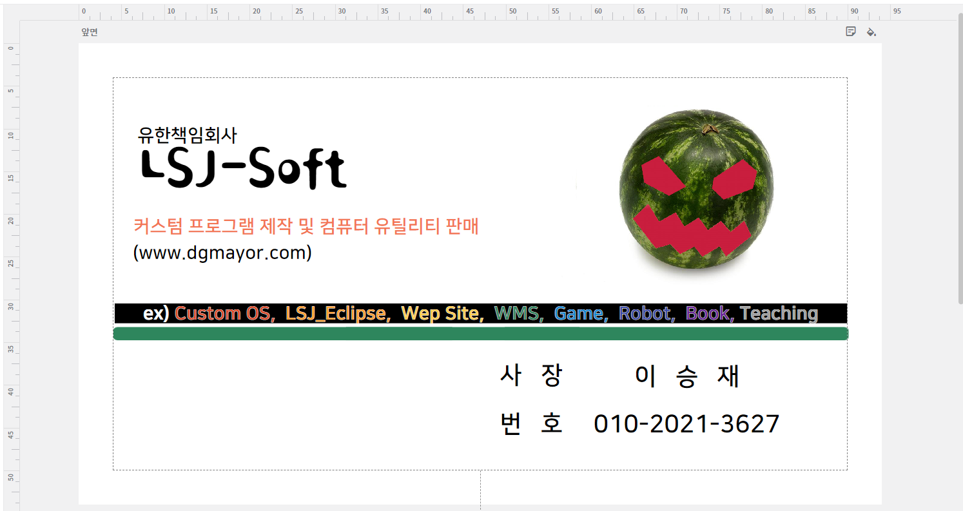The image size is (963, 511).
Task: Select 'LSJ_Eclipse,' in the black banner
Action: point(338,314)
